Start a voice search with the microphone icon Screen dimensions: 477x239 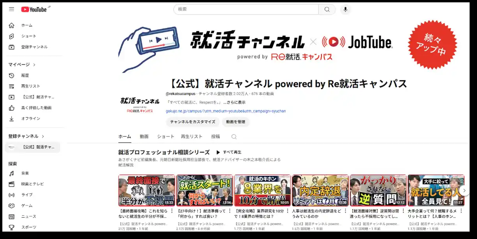(345, 9)
